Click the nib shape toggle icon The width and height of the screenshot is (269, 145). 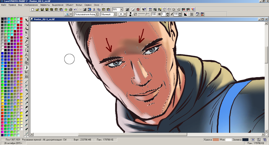[x=130, y=14]
